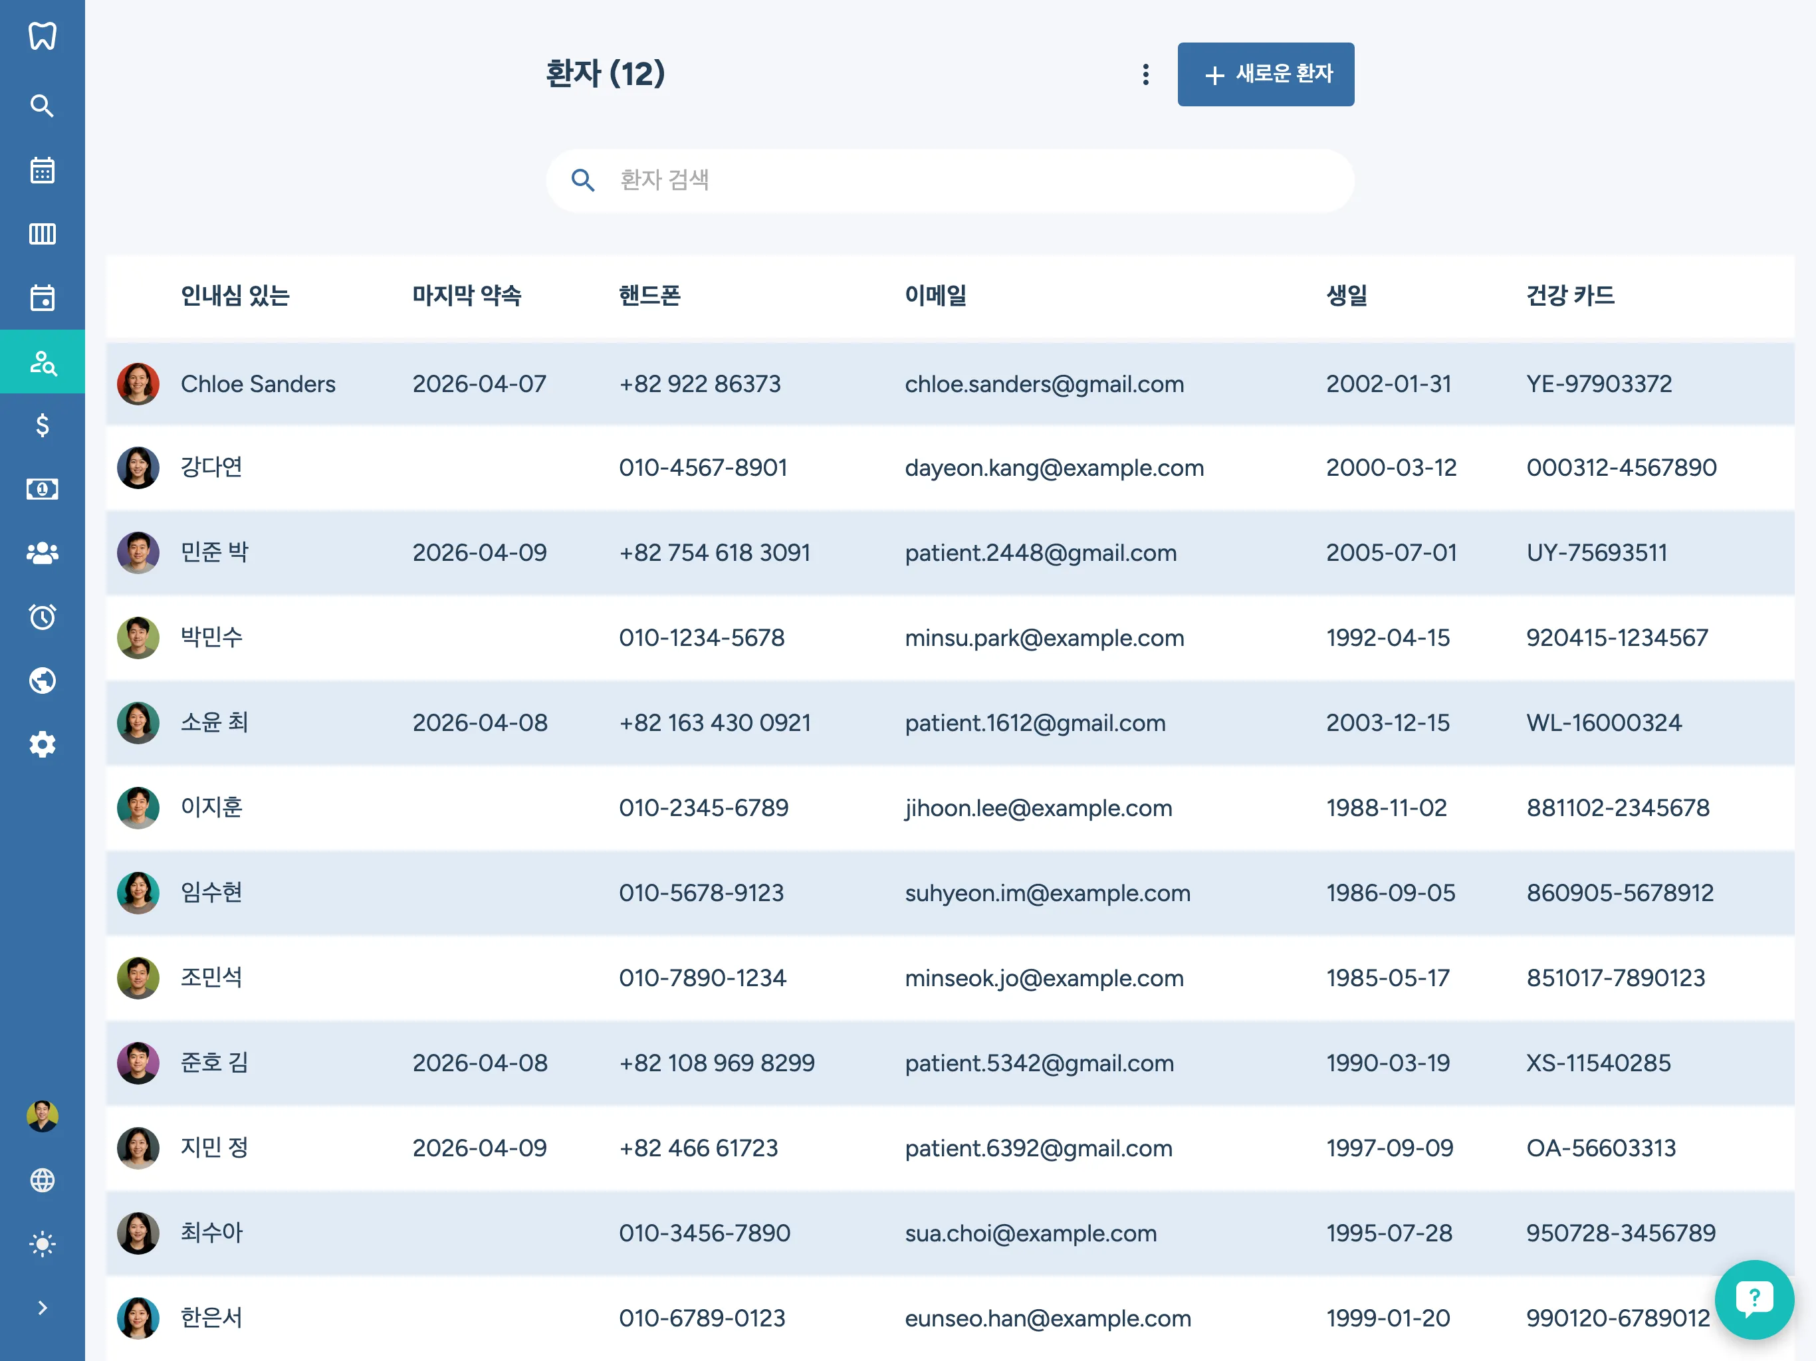Click the user profile avatar in sidebar
The image size is (1816, 1361).
[42, 1116]
